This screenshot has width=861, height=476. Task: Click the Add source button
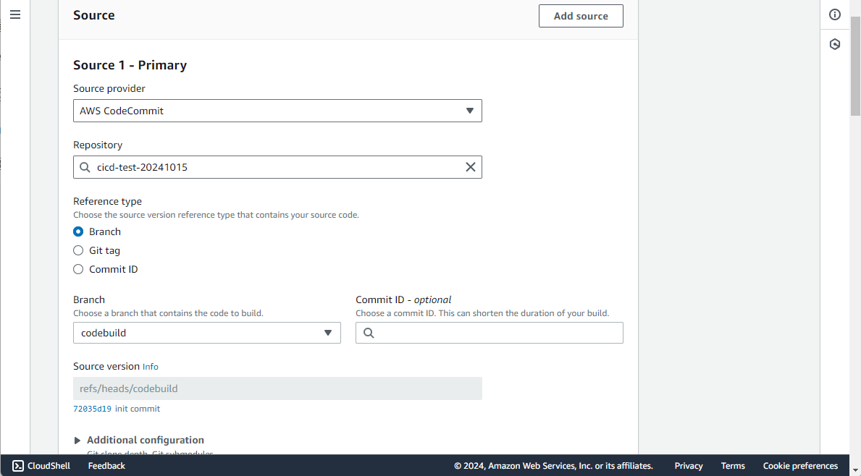pos(581,16)
